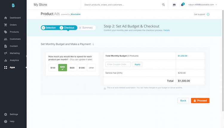
Task: Select the $250 budget option
Action: click(63, 68)
